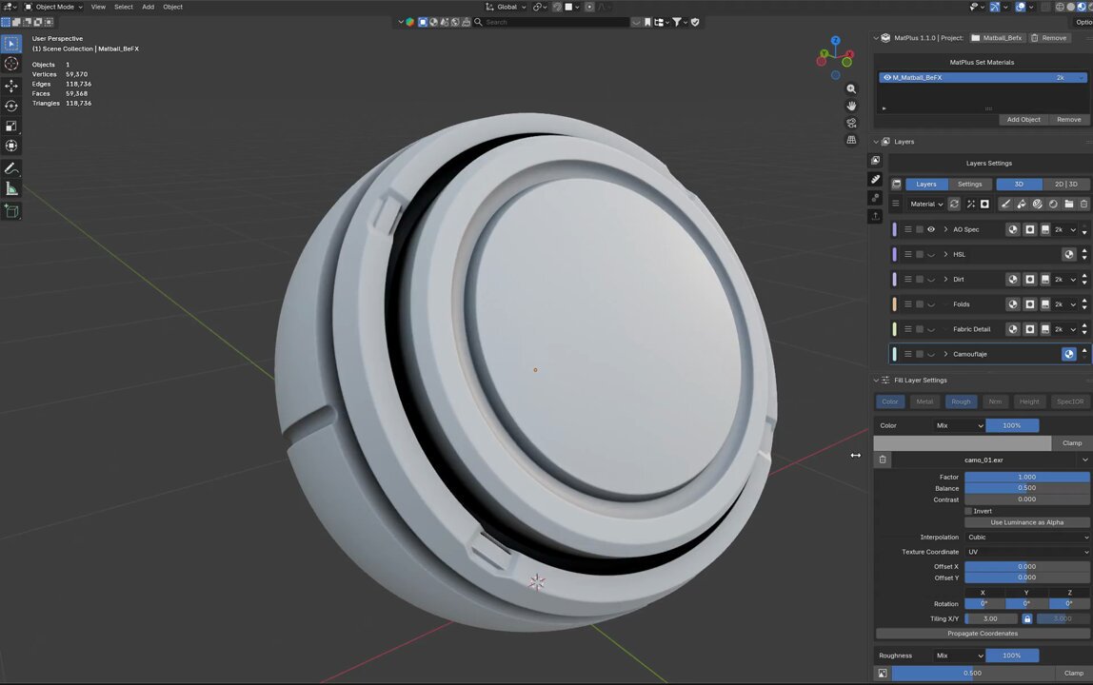Select the Measure tool
This screenshot has height=685, width=1093.
11,188
